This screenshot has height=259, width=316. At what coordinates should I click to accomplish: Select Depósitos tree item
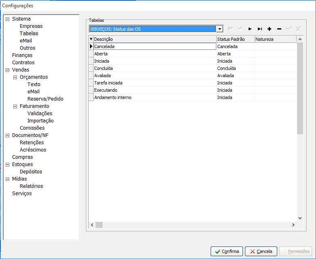click(x=31, y=171)
